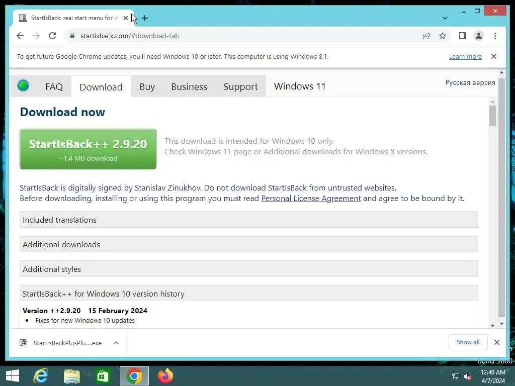Click the address bar URL
Screen dimensions: 515x386
tap(130, 36)
